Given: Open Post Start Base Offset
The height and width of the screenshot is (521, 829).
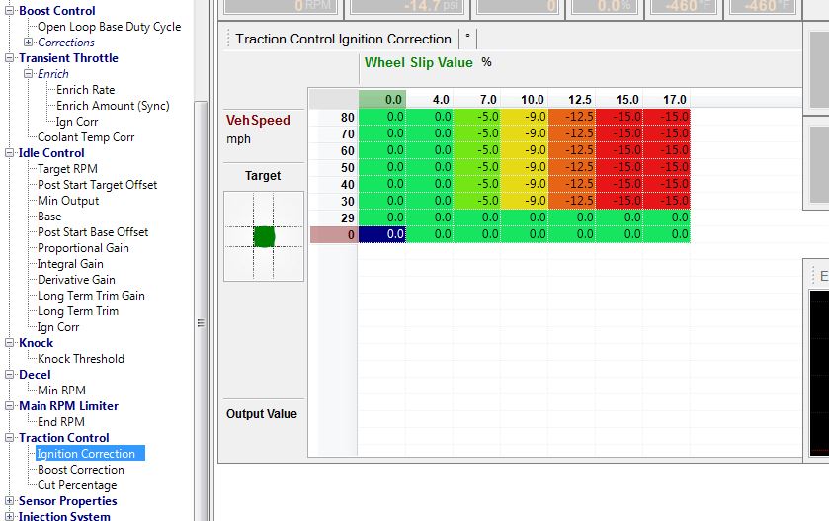Looking at the screenshot, I should pyautogui.click(x=93, y=232).
